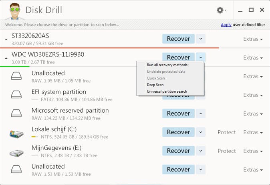Click 'NTFS, 2.48 TB / 2.48 TB free' text

coord(69,155)
